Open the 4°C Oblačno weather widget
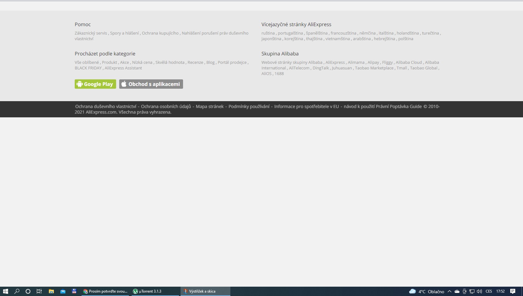The height and width of the screenshot is (296, 523). coord(426,291)
